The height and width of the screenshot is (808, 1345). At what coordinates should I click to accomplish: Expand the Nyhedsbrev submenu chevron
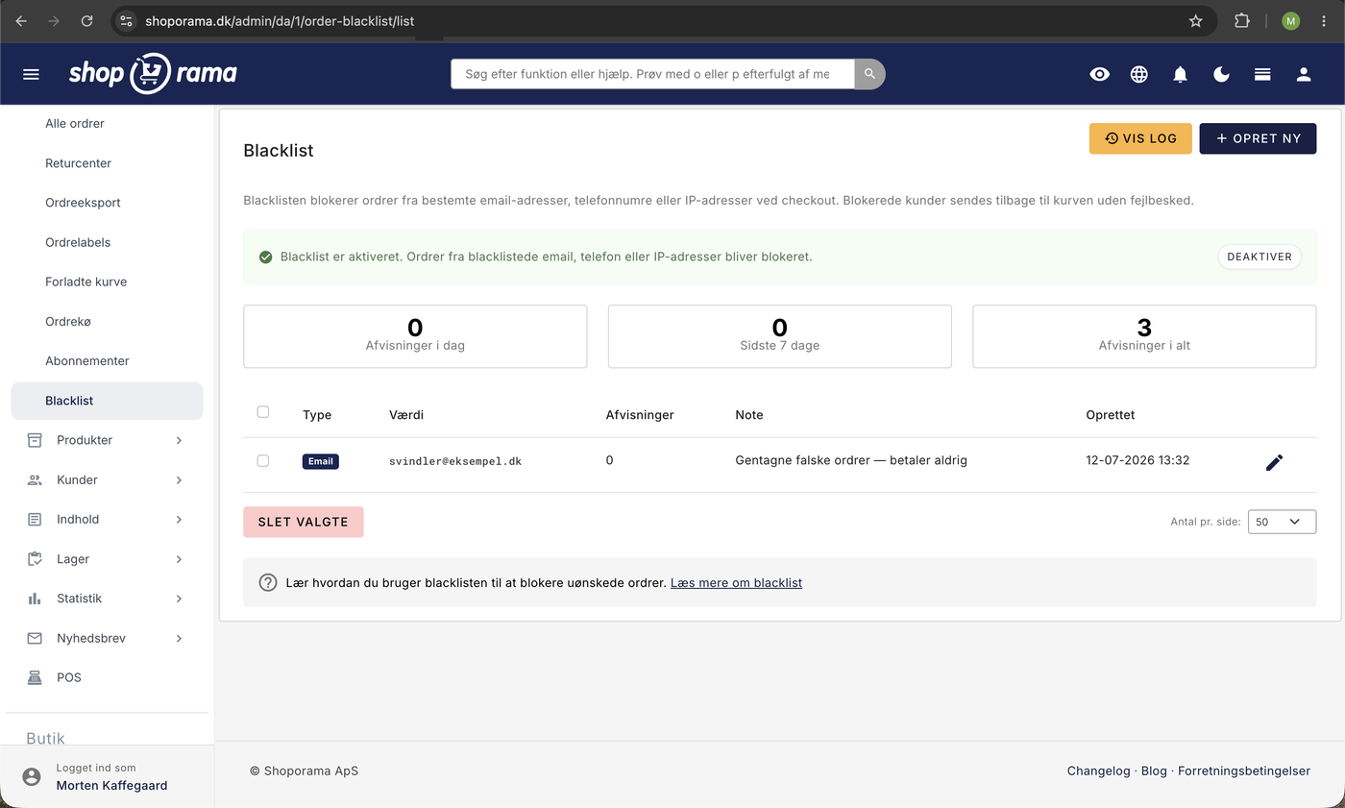(x=179, y=638)
